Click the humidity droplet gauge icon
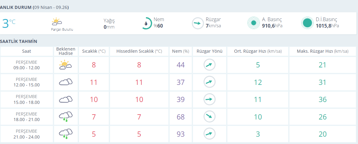The width and height of the screenshot is (358, 144). coord(147,23)
